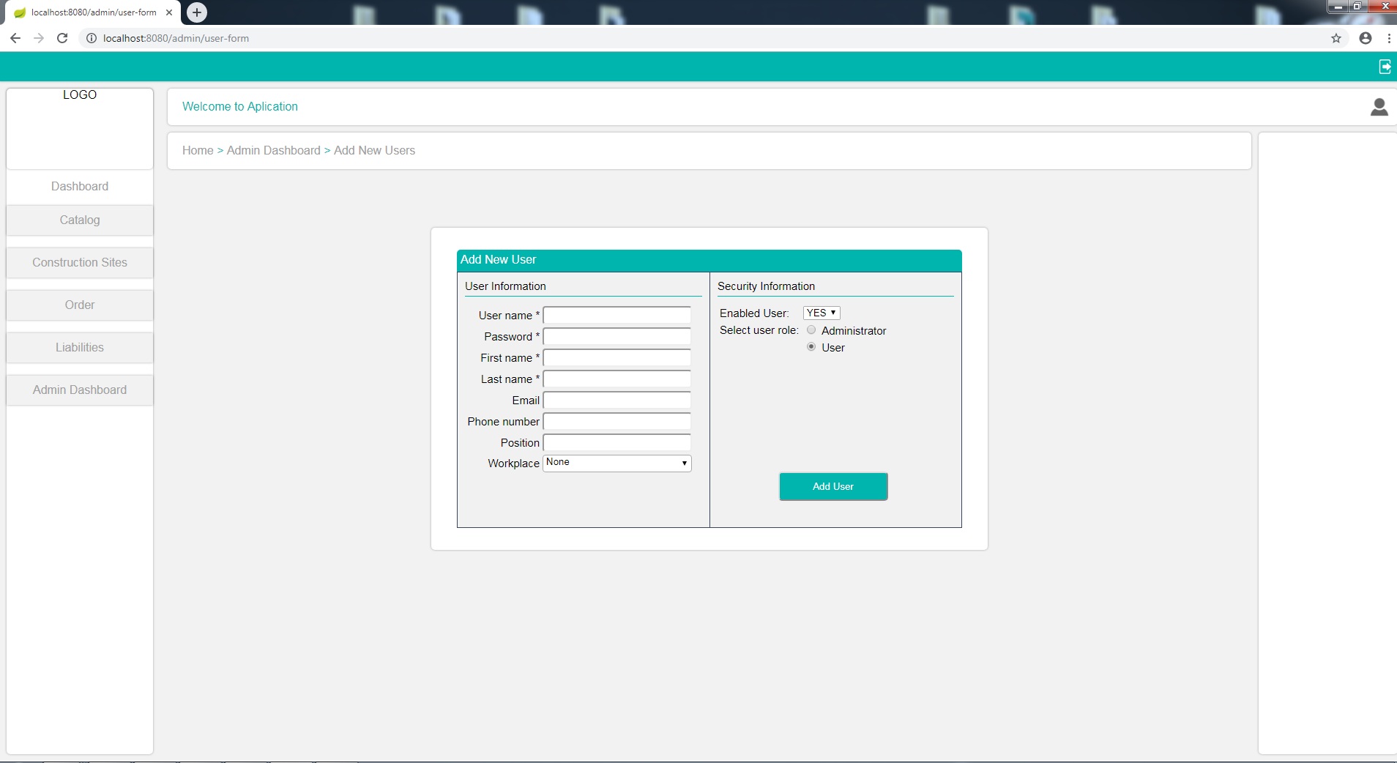This screenshot has width=1397, height=763.
Task: Click the First name text field
Action: [x=617, y=357]
